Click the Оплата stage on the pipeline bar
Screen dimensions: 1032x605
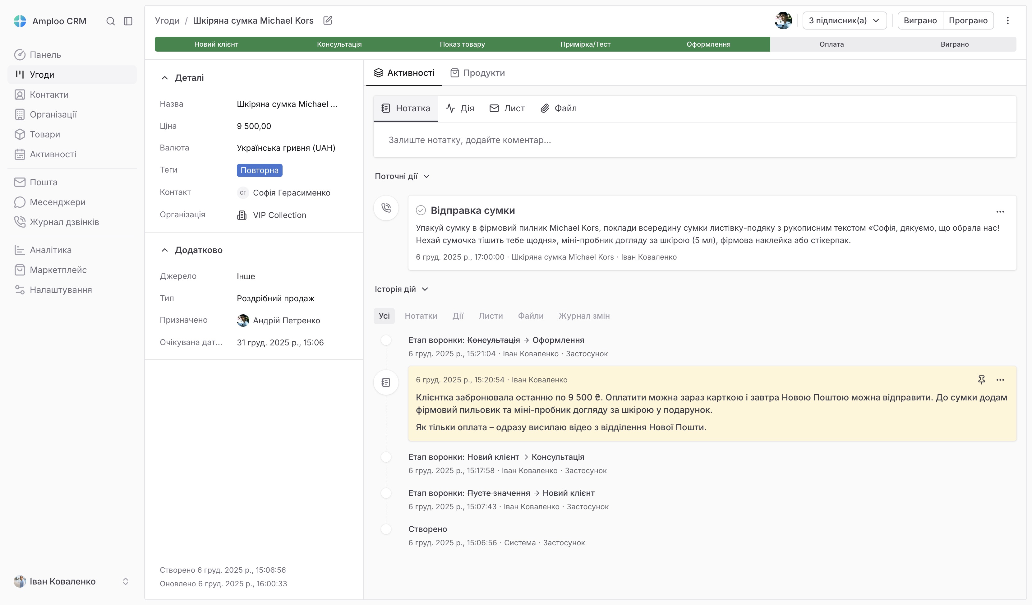tap(832, 44)
